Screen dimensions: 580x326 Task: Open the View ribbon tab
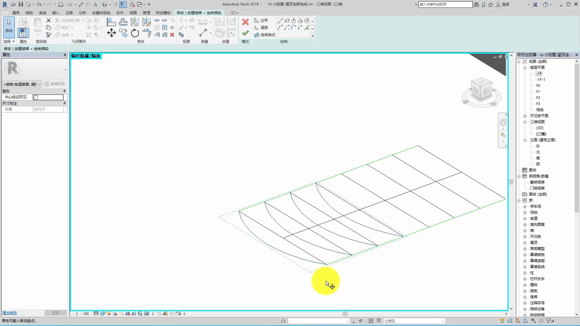[x=133, y=13]
